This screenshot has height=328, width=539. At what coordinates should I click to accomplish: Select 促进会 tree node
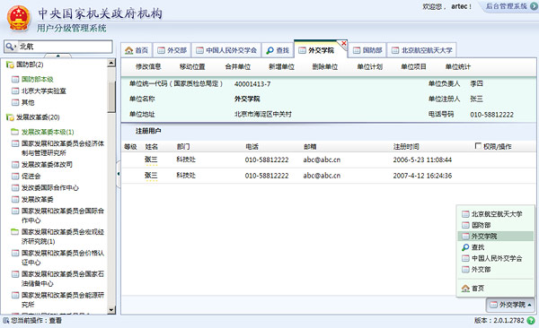tap(31, 176)
